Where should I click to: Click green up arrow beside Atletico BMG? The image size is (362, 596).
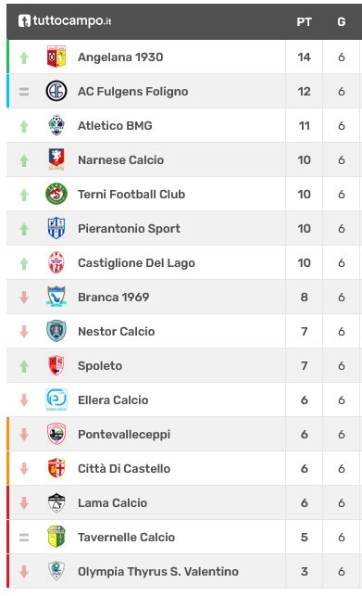24,126
